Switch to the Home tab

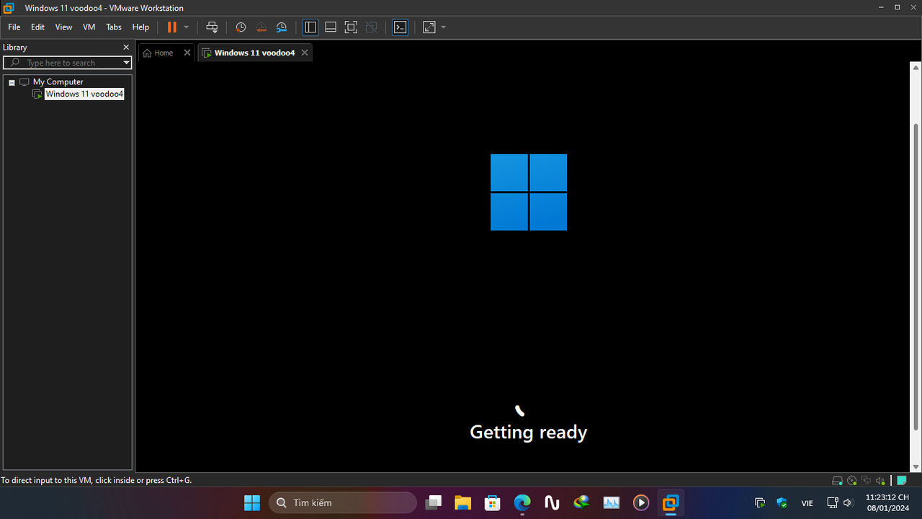[158, 52]
